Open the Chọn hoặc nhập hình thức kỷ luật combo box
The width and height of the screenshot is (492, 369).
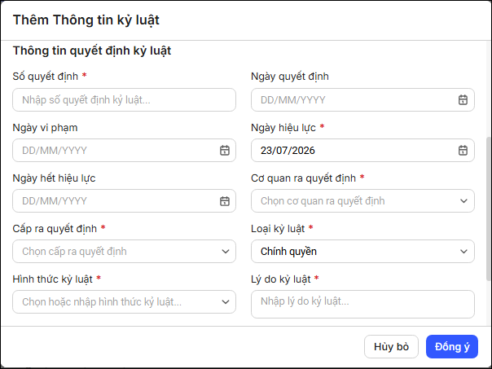coord(125,302)
